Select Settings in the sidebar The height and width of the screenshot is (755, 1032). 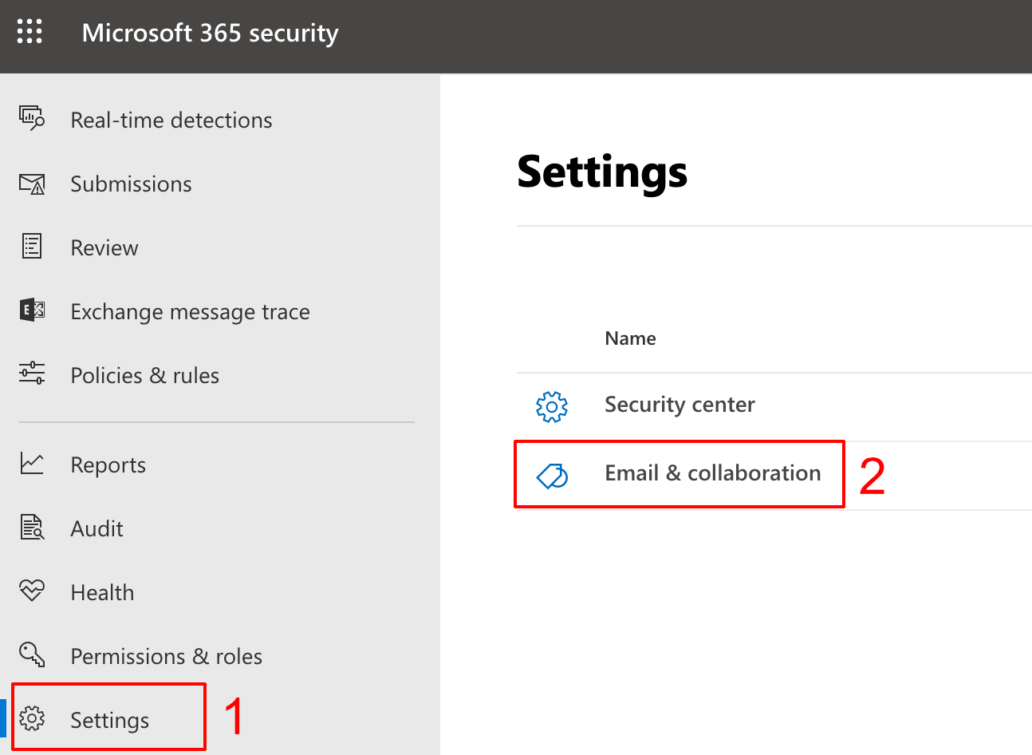tap(109, 720)
